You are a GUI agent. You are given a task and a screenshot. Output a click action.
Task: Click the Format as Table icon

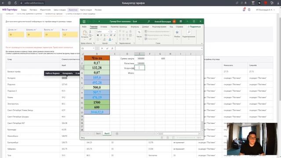pyautogui.click(x=146, y=35)
